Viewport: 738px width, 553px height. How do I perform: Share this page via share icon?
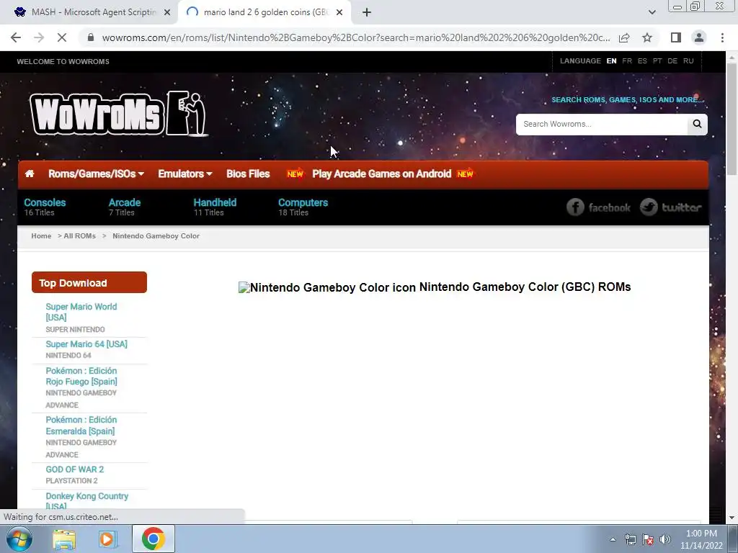point(624,37)
